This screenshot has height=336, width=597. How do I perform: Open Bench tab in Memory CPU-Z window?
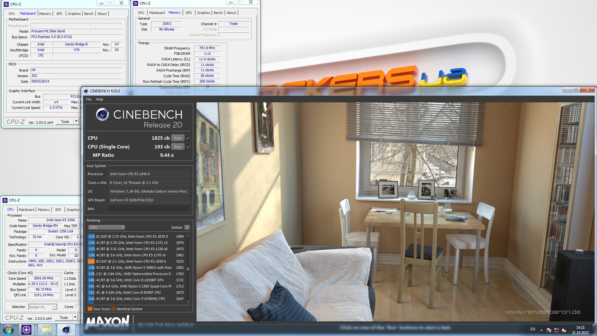218,13
